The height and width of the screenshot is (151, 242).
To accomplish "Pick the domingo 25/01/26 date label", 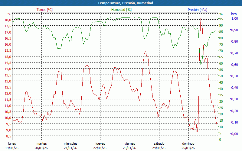I will click(x=188, y=146).
